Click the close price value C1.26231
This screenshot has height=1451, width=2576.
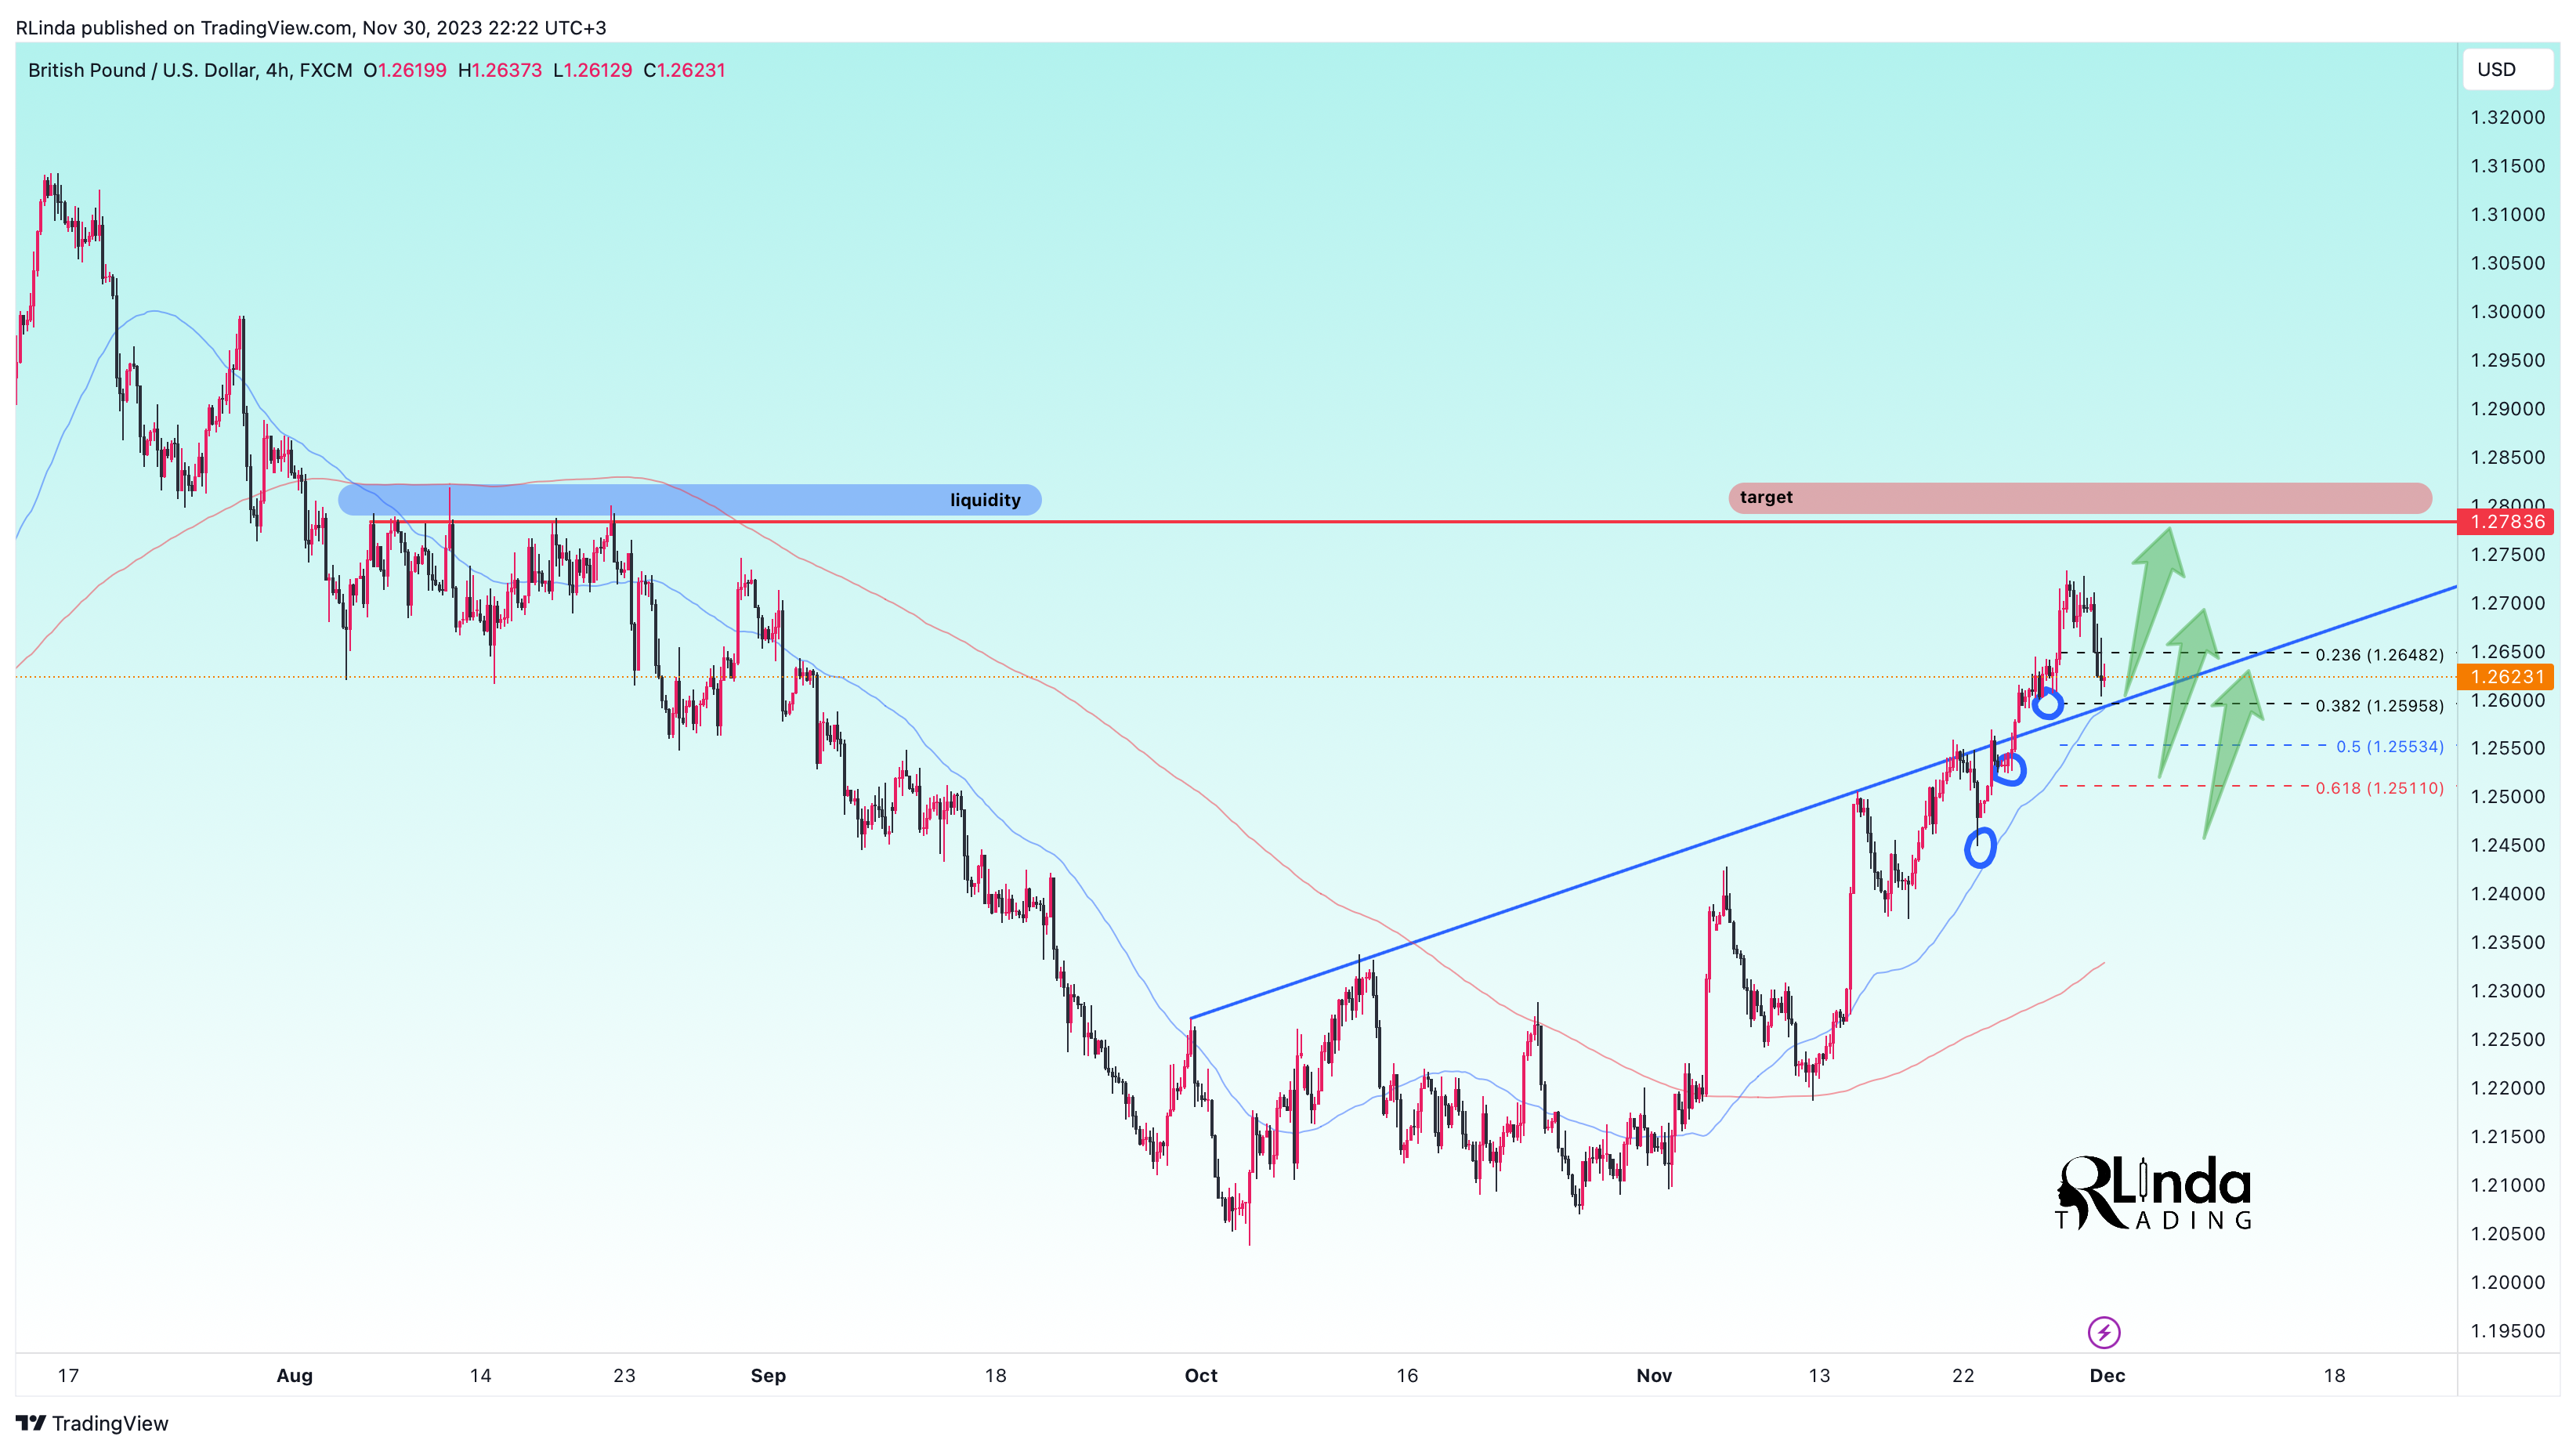click(x=684, y=70)
